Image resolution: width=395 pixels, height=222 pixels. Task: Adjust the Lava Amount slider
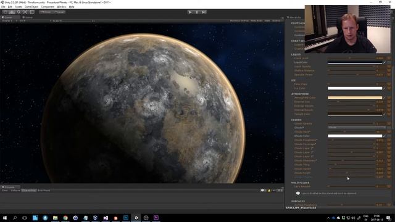coord(351,186)
